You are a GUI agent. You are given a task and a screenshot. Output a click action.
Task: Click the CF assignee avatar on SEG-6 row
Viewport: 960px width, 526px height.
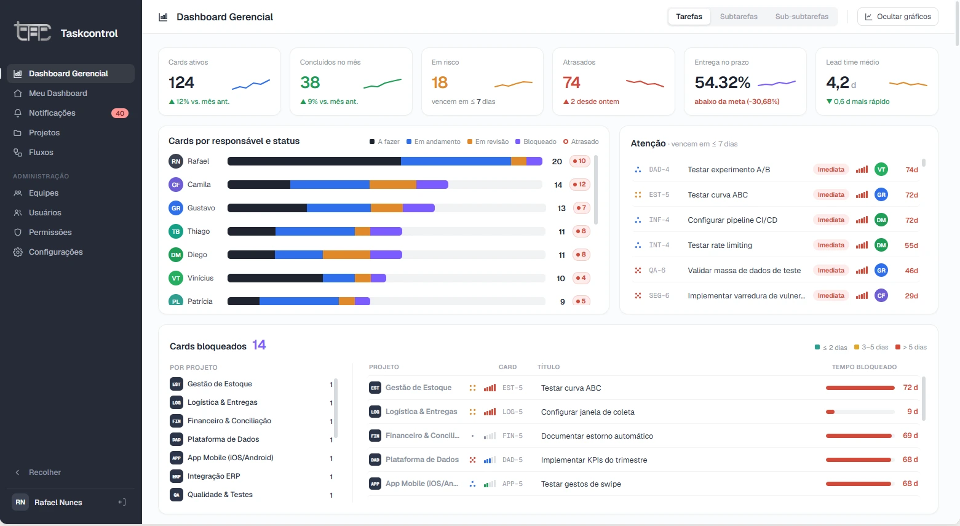[881, 296]
